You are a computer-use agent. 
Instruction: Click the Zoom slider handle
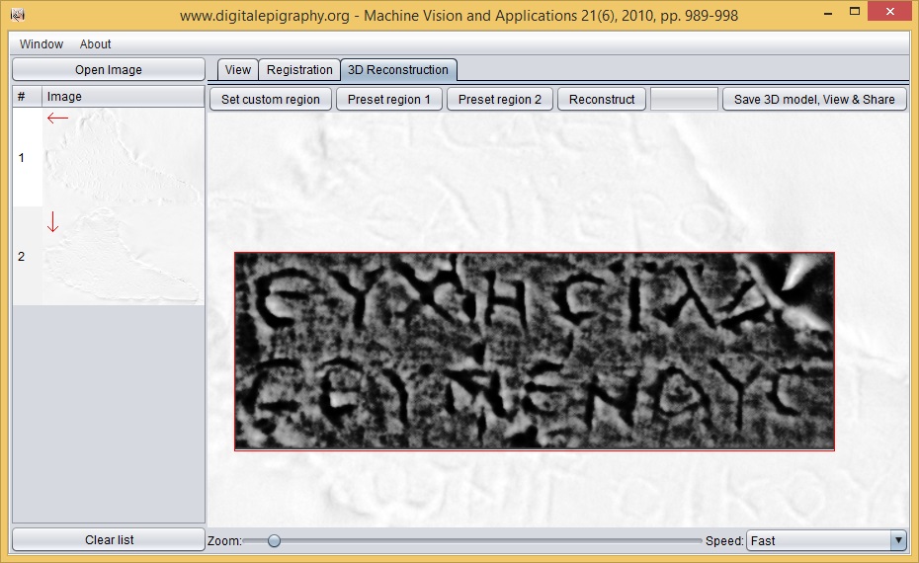click(274, 540)
